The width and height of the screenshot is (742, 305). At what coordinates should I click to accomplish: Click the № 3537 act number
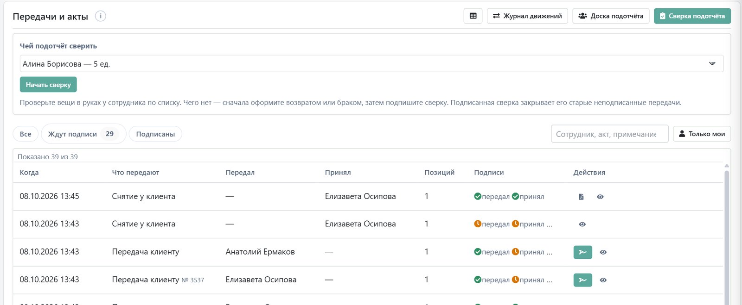click(x=192, y=280)
